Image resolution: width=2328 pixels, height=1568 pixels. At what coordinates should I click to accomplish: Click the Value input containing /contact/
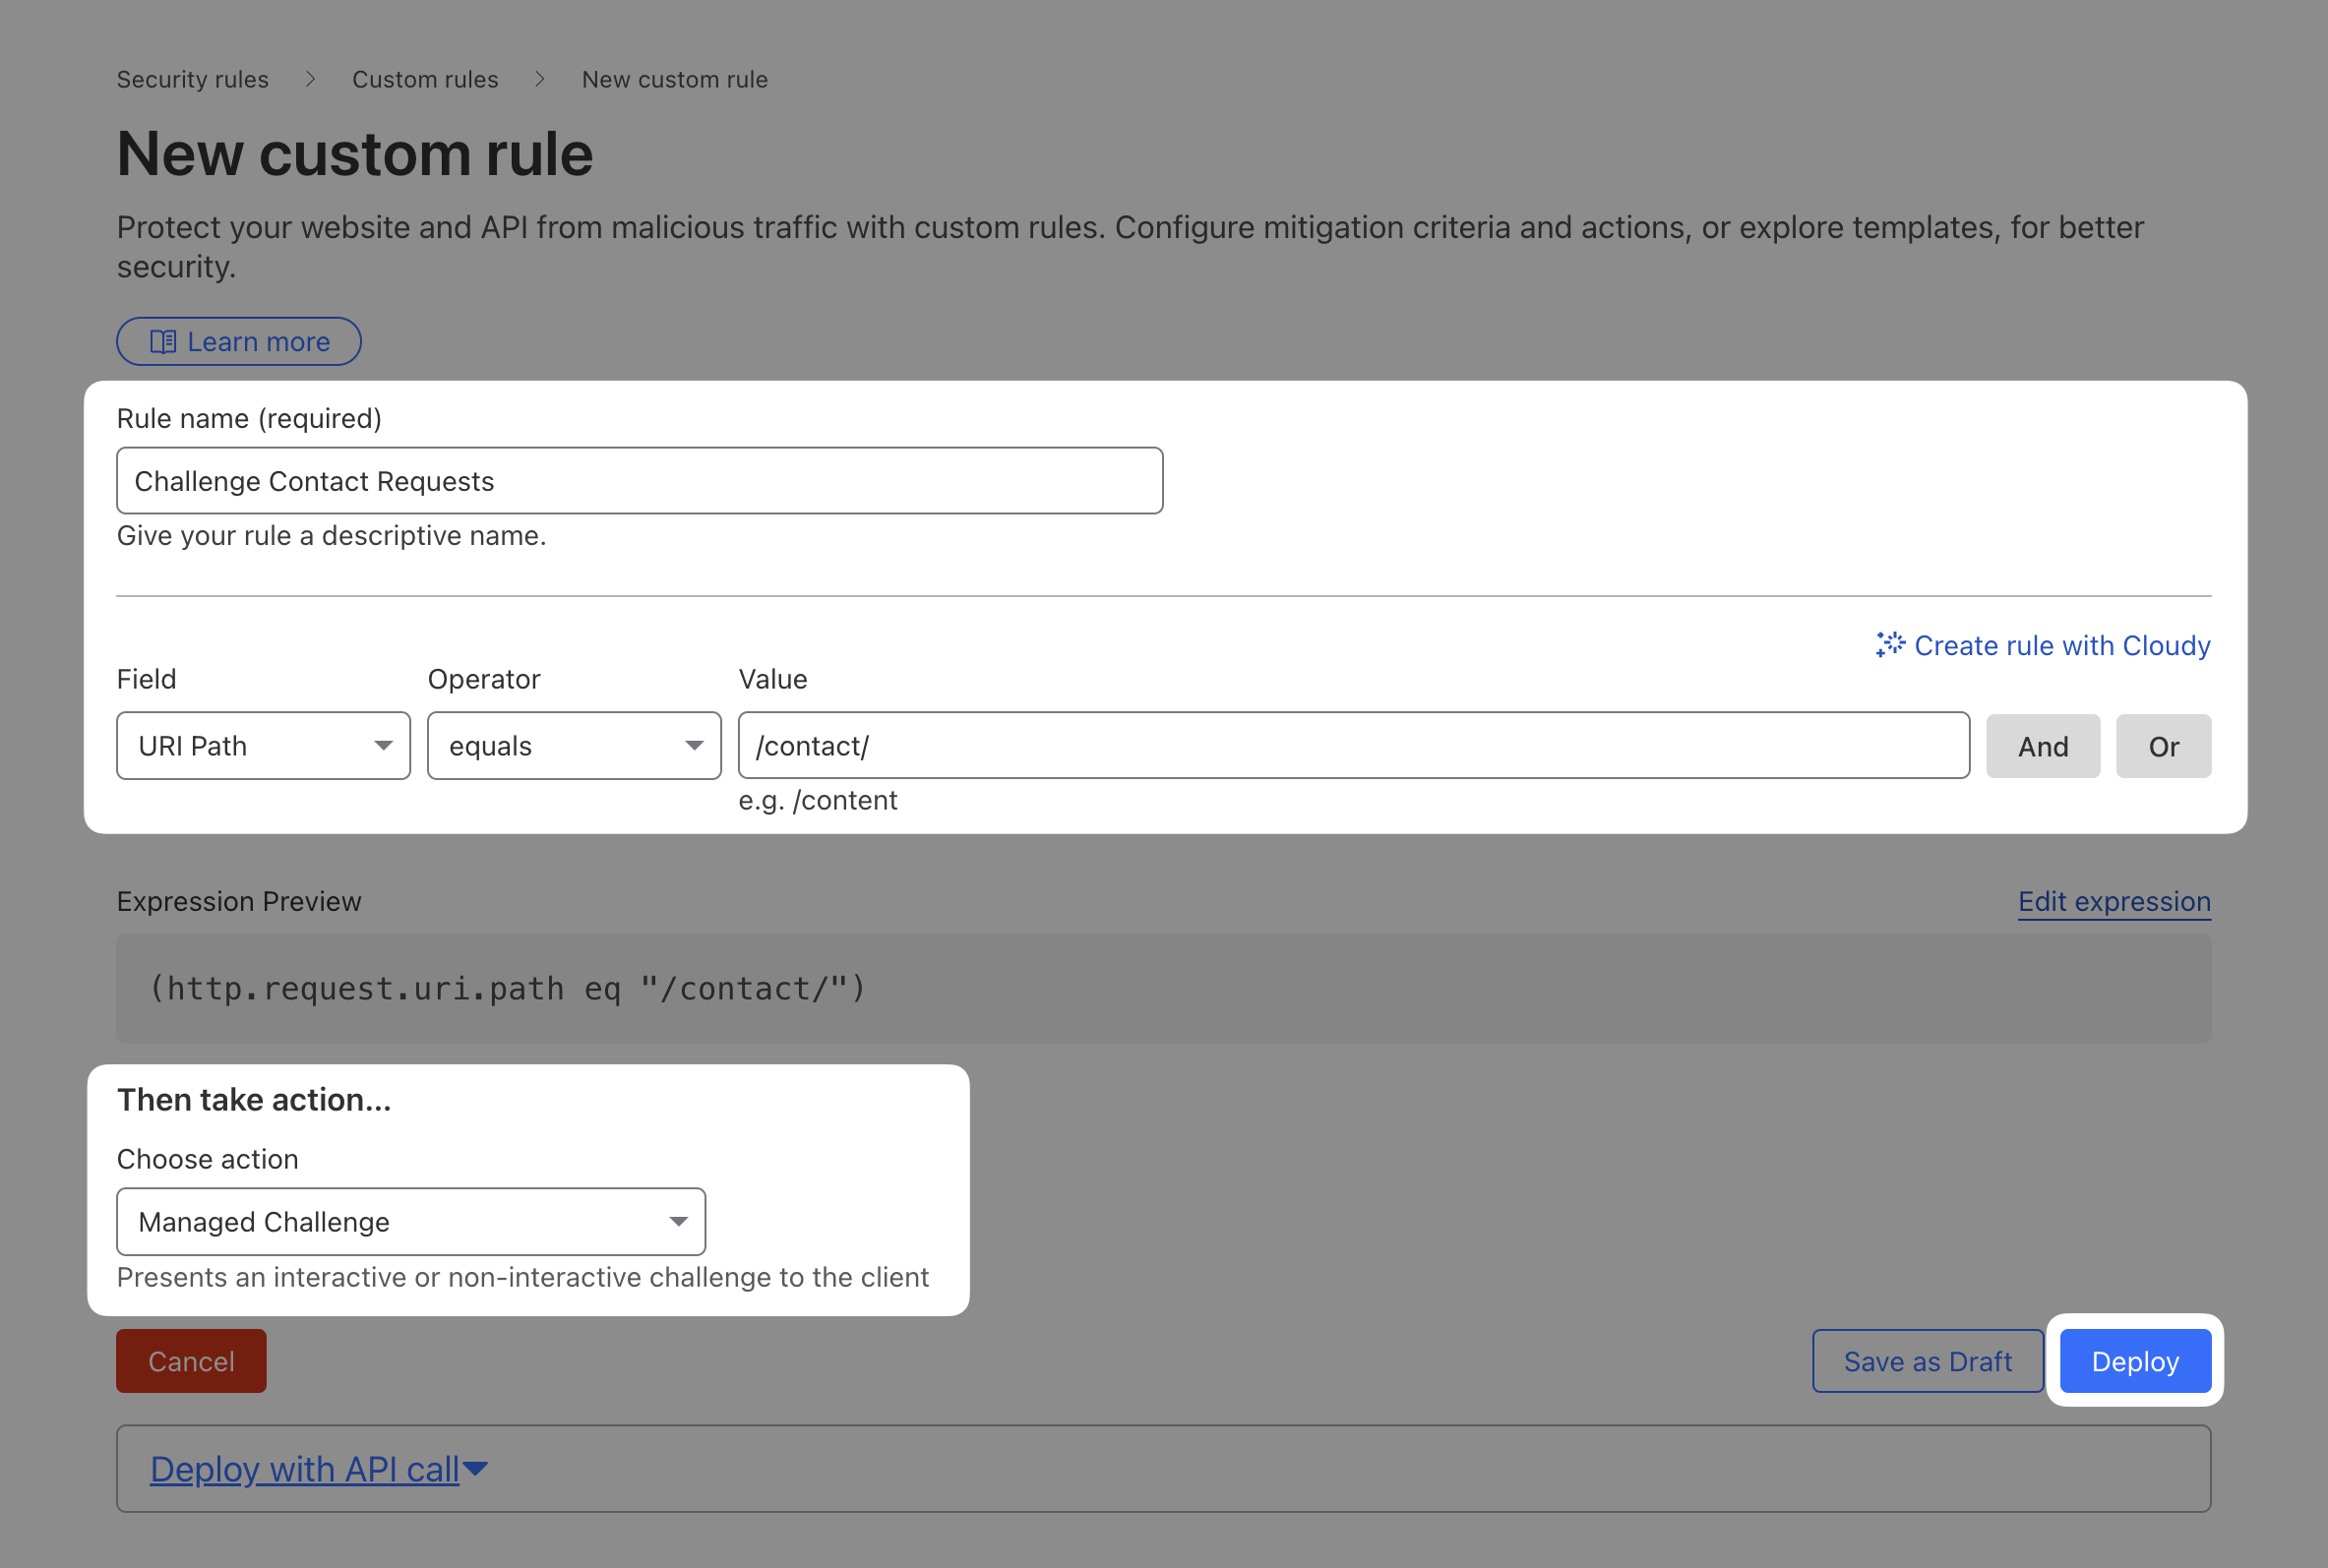point(1354,746)
